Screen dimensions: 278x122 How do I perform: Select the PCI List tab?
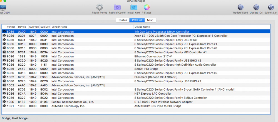[137, 20]
